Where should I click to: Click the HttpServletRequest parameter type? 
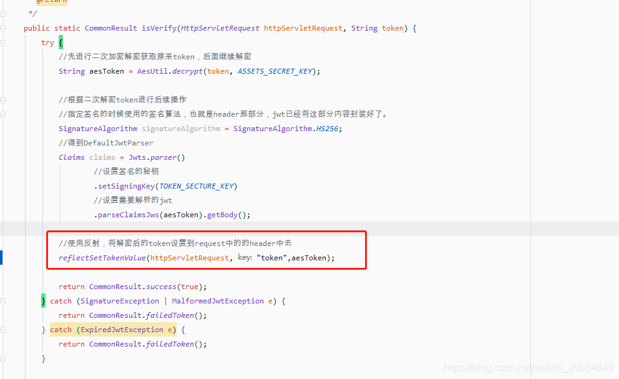tap(220, 28)
